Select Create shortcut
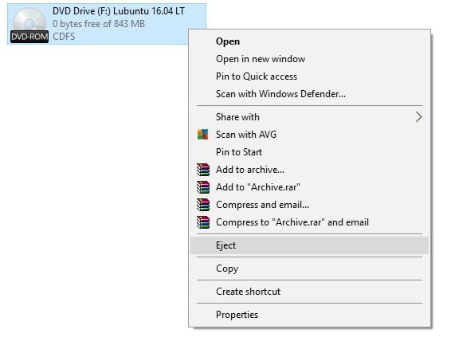The image size is (451, 345). [309, 292]
